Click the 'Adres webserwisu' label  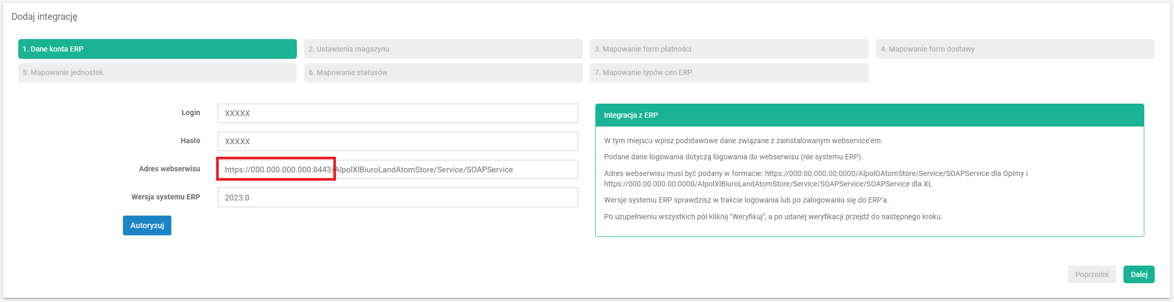coord(169,169)
